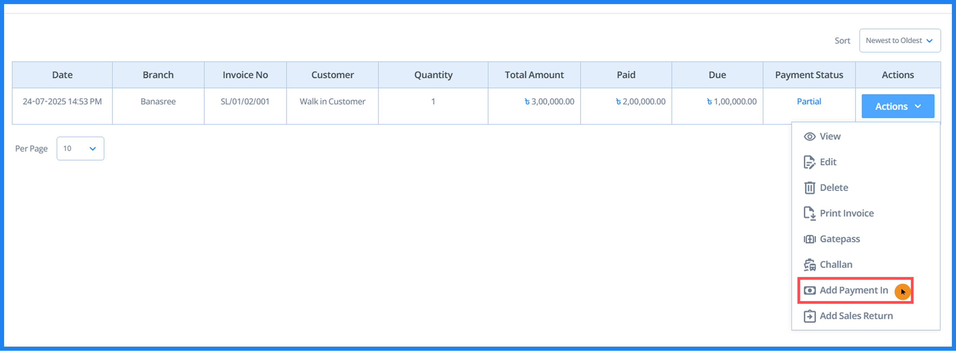
Task: Select the truck icon beside Challan
Action: pos(810,265)
